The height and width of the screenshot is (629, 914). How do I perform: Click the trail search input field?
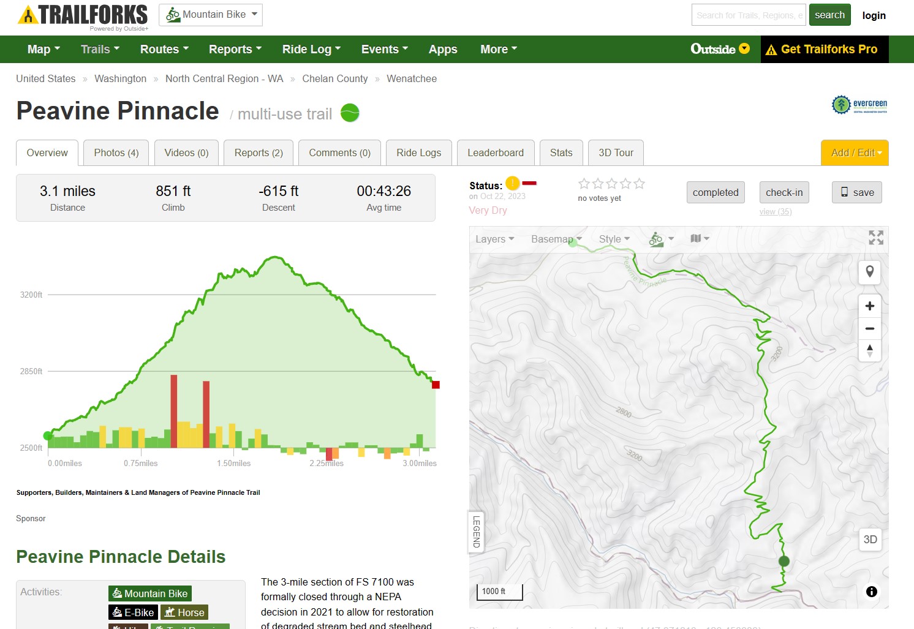tap(749, 15)
